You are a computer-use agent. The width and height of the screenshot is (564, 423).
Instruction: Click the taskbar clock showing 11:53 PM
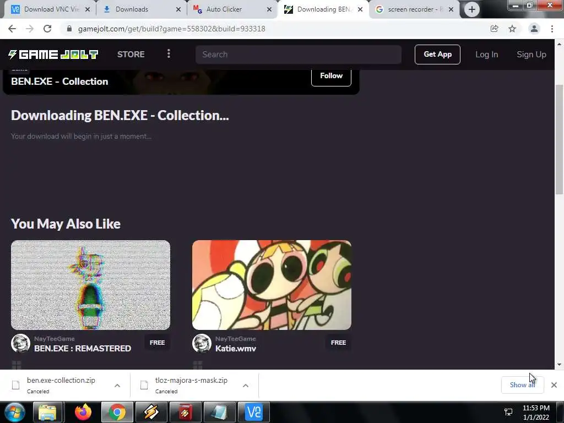tap(536, 412)
